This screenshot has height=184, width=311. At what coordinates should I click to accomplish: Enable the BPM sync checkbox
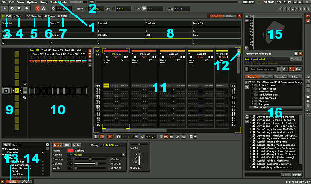pos(86,9)
